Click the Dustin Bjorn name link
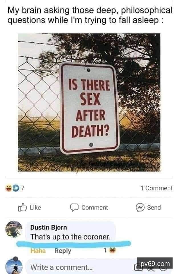The image size is (178, 274). [x=48, y=227]
